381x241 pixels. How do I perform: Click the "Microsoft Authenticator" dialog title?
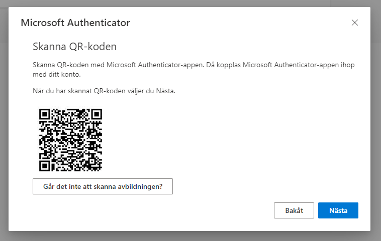[x=75, y=23]
